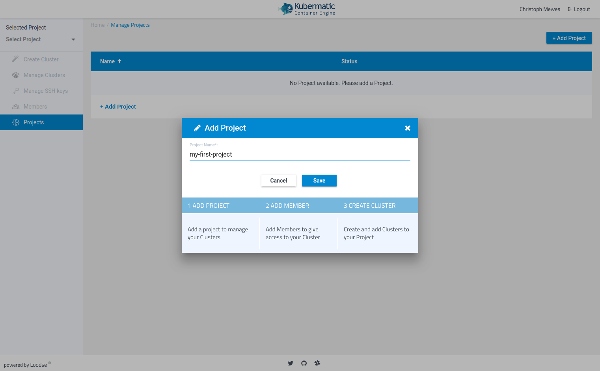600x371 pixels.
Task: Click the Logout arrow icon
Action: (570, 9)
